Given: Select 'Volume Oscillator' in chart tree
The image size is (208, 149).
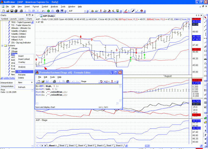Looking at the screenshot, I should 18,37.
